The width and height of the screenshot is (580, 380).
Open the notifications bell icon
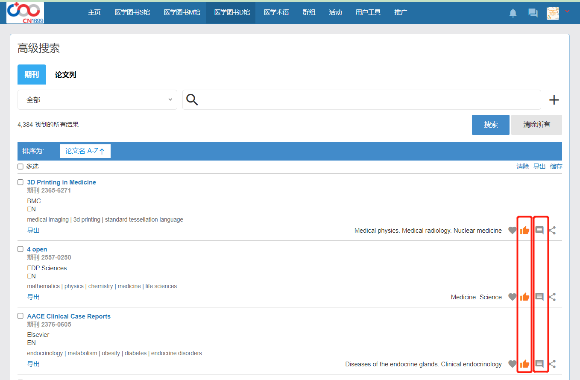tap(513, 13)
